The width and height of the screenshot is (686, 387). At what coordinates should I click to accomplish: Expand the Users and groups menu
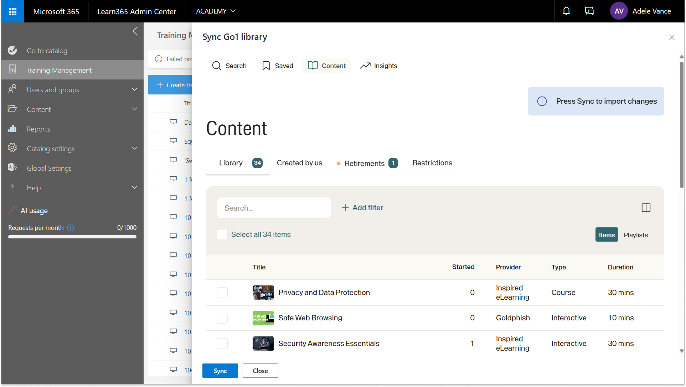coord(134,90)
